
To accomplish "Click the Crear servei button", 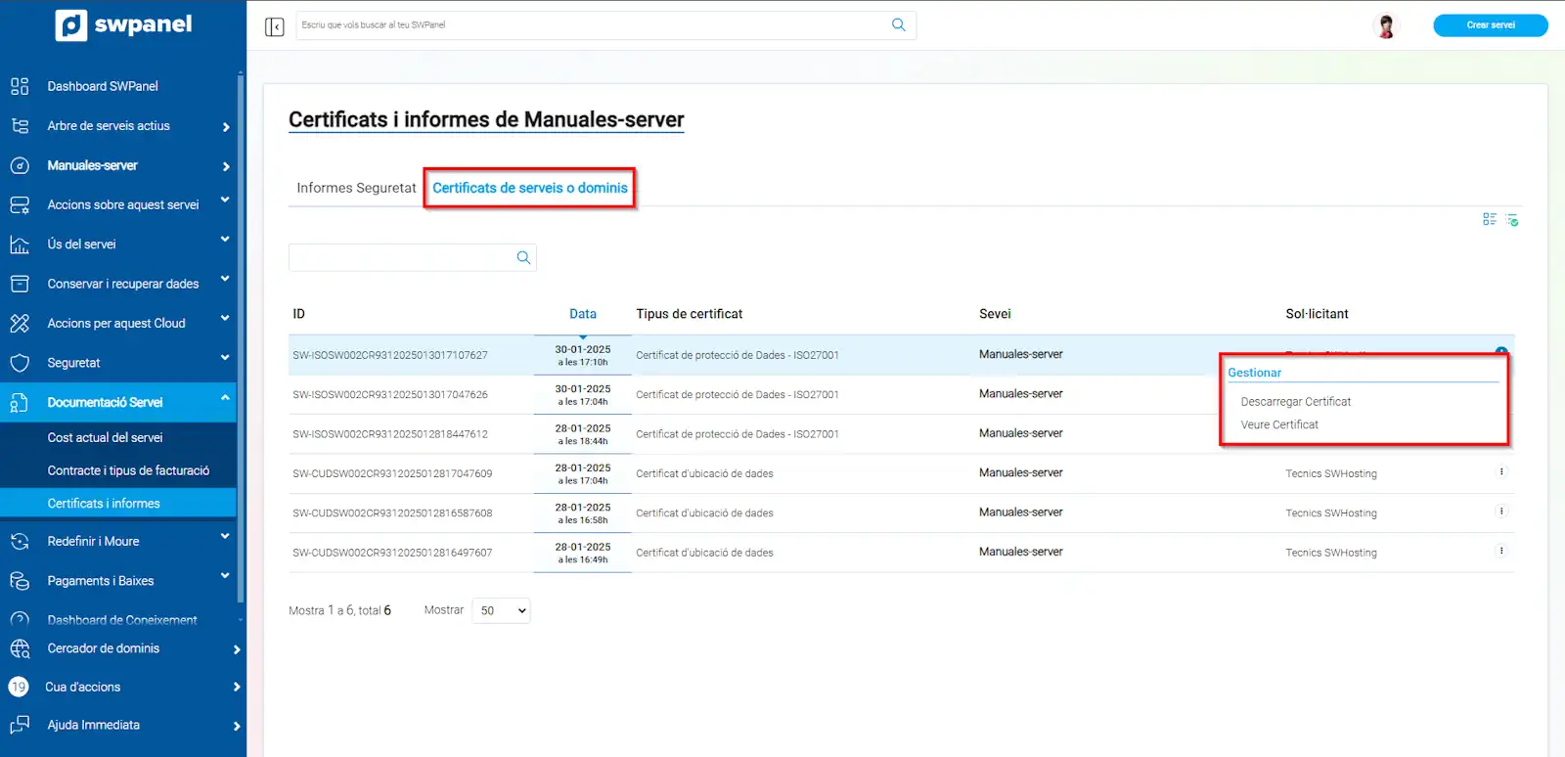I will click(1491, 25).
